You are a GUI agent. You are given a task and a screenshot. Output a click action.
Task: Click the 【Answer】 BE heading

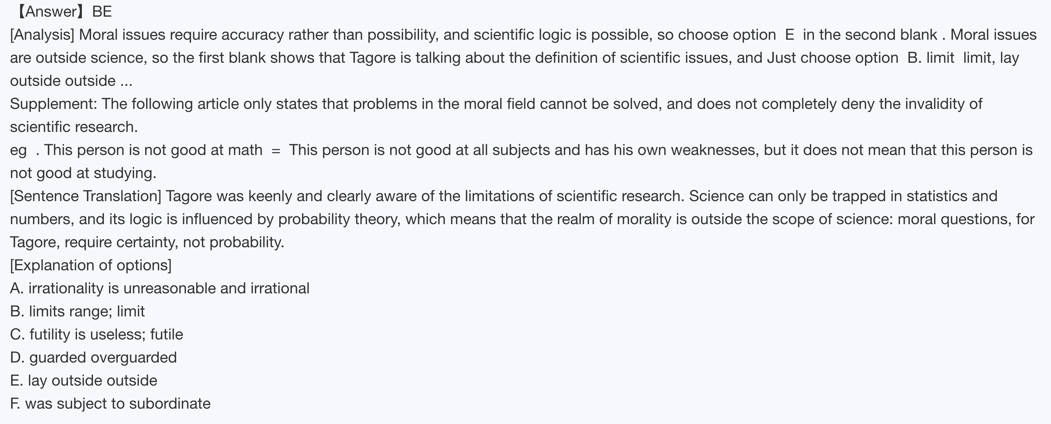(64, 12)
